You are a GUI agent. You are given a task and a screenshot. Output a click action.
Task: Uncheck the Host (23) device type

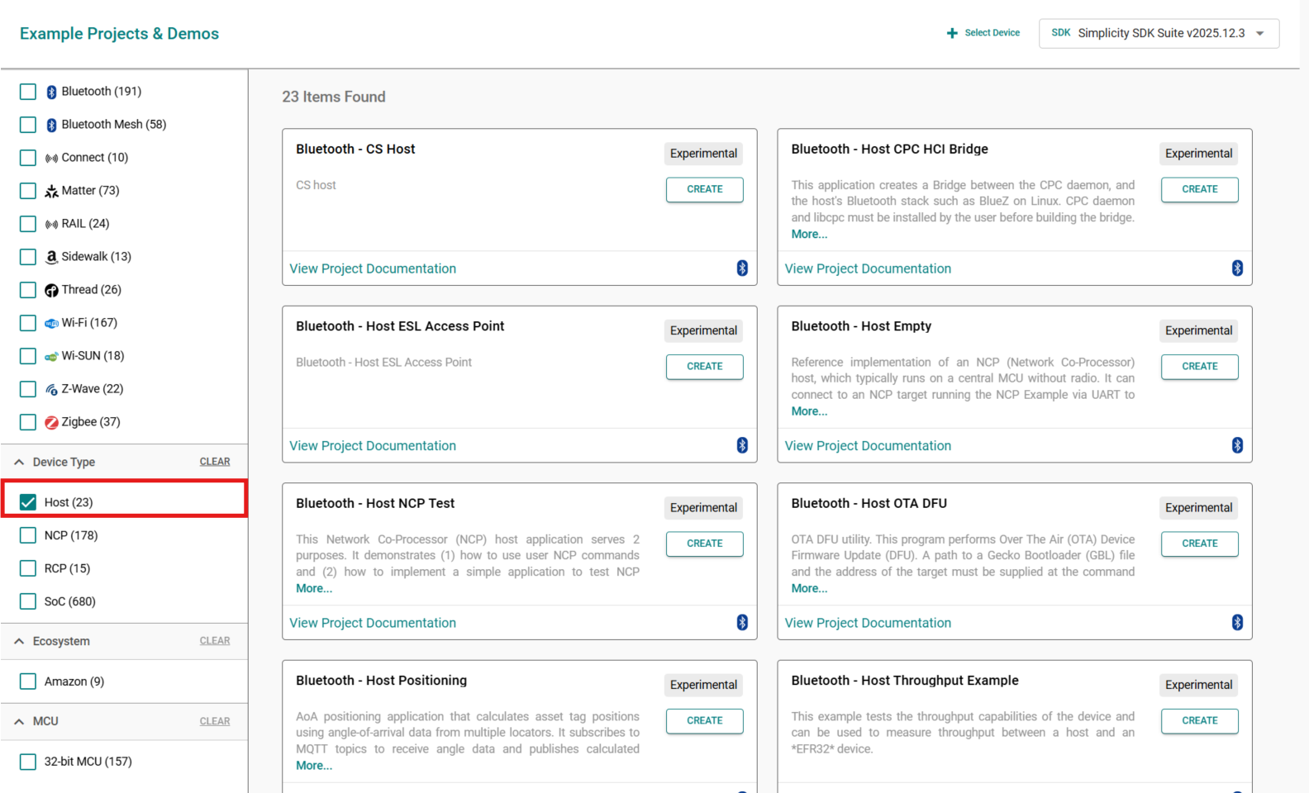28,502
